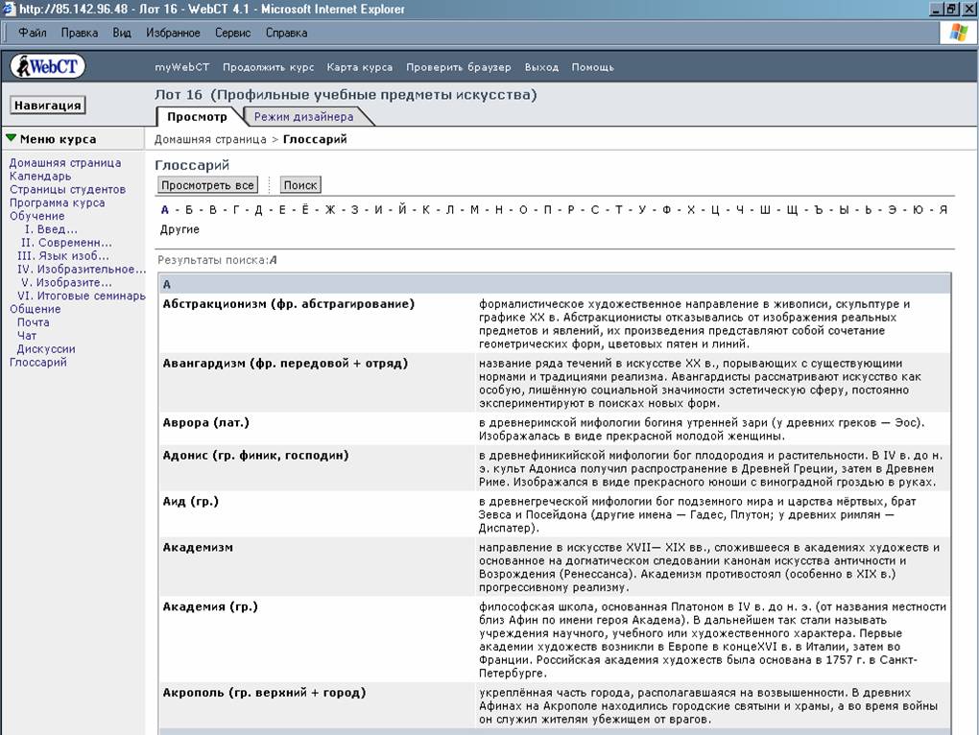Select letter Я in glossary index
The height and width of the screenshot is (735, 979).
tap(943, 209)
